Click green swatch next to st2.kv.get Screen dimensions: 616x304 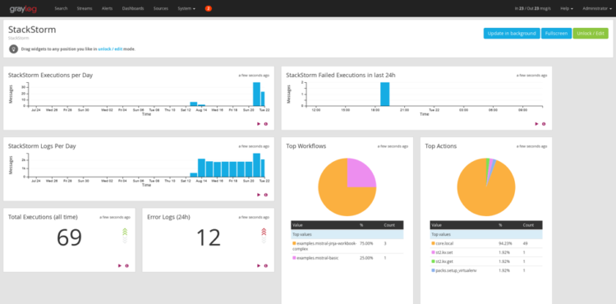coord(434,261)
